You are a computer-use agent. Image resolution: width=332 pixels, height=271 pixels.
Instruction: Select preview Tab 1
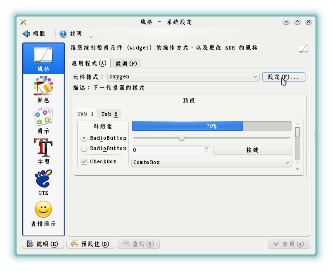tap(85, 113)
